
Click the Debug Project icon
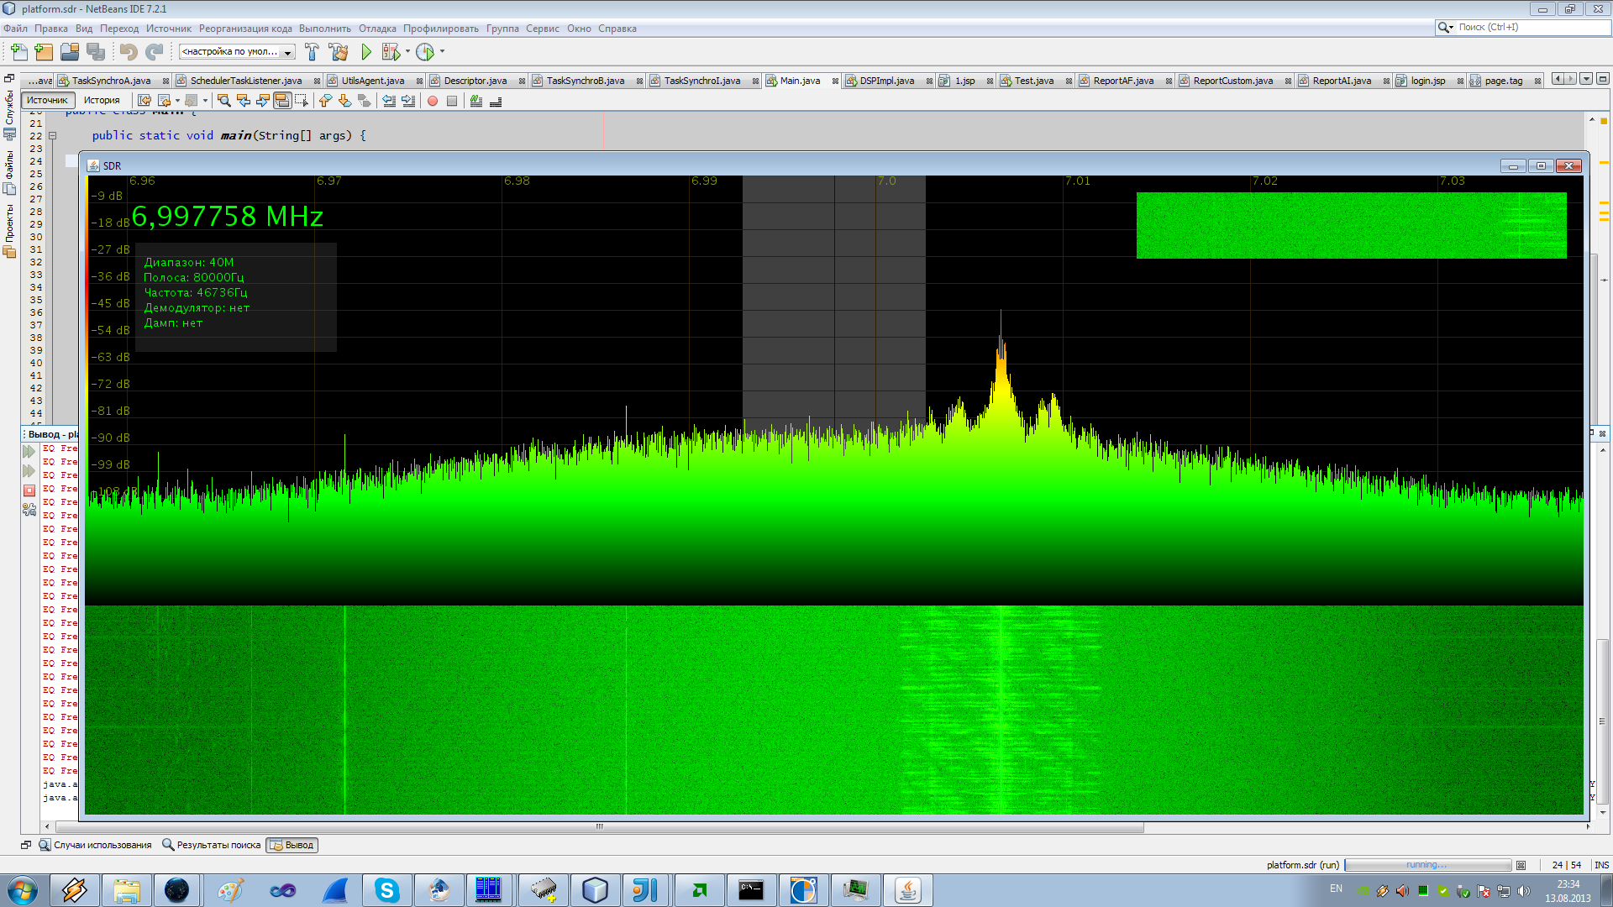click(x=391, y=52)
